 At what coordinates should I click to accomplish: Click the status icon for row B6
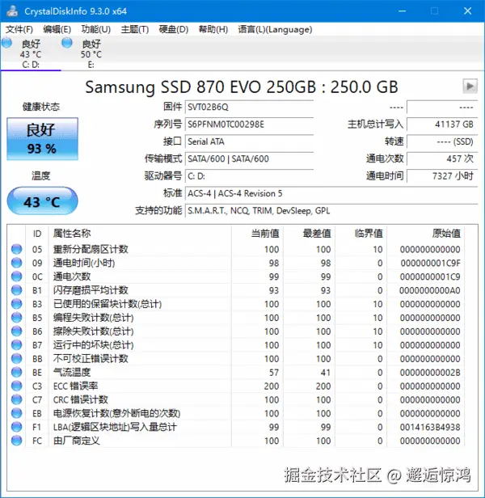(16, 331)
